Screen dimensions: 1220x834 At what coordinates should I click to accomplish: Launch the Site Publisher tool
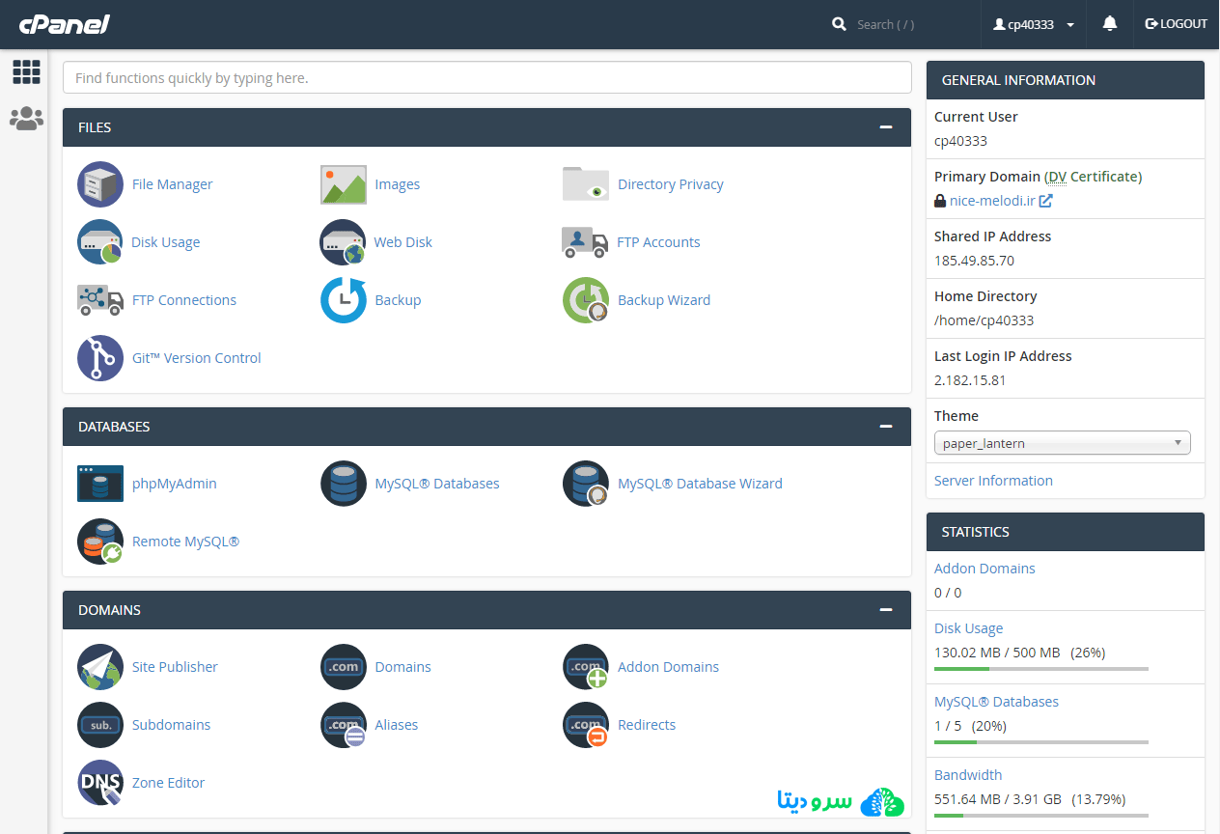pyautogui.click(x=99, y=666)
